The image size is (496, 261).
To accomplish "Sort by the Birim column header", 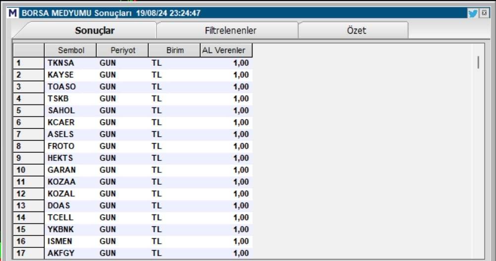I will 175,51.
